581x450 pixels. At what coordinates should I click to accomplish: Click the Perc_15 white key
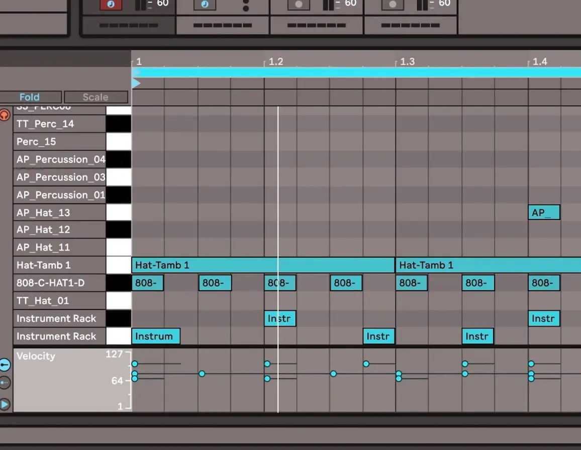point(119,142)
